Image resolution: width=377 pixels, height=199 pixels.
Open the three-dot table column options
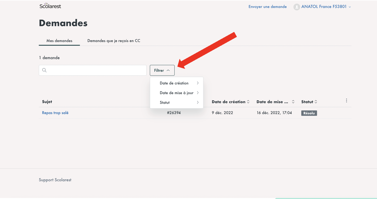click(346, 101)
